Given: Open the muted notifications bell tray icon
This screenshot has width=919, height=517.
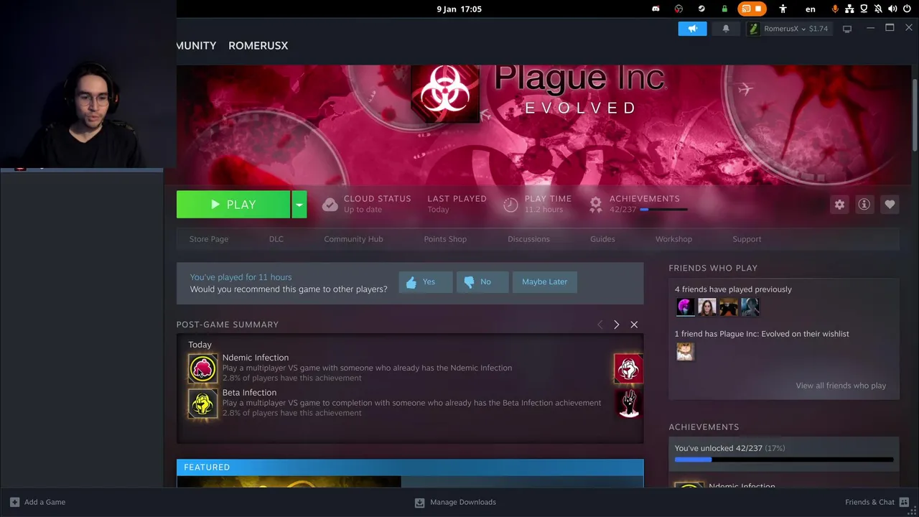Looking at the screenshot, I should tap(878, 9).
